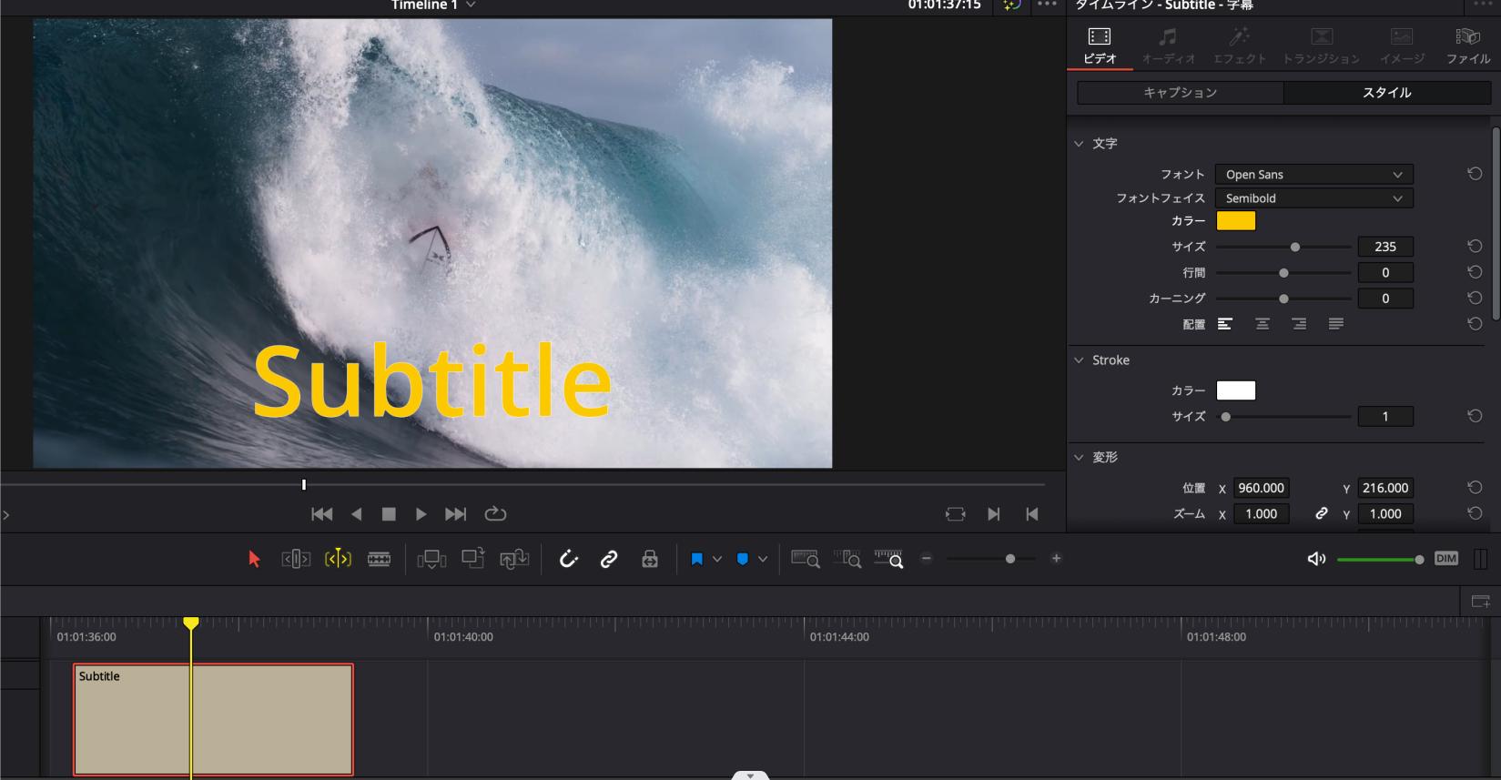The width and height of the screenshot is (1501, 780).
Task: Click the font size field showing 235
Action: click(1385, 247)
